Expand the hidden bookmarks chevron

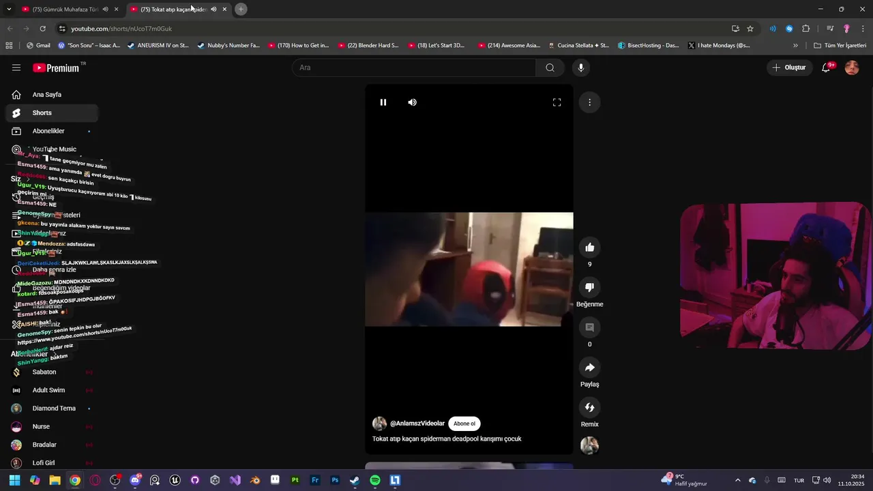[x=795, y=46]
